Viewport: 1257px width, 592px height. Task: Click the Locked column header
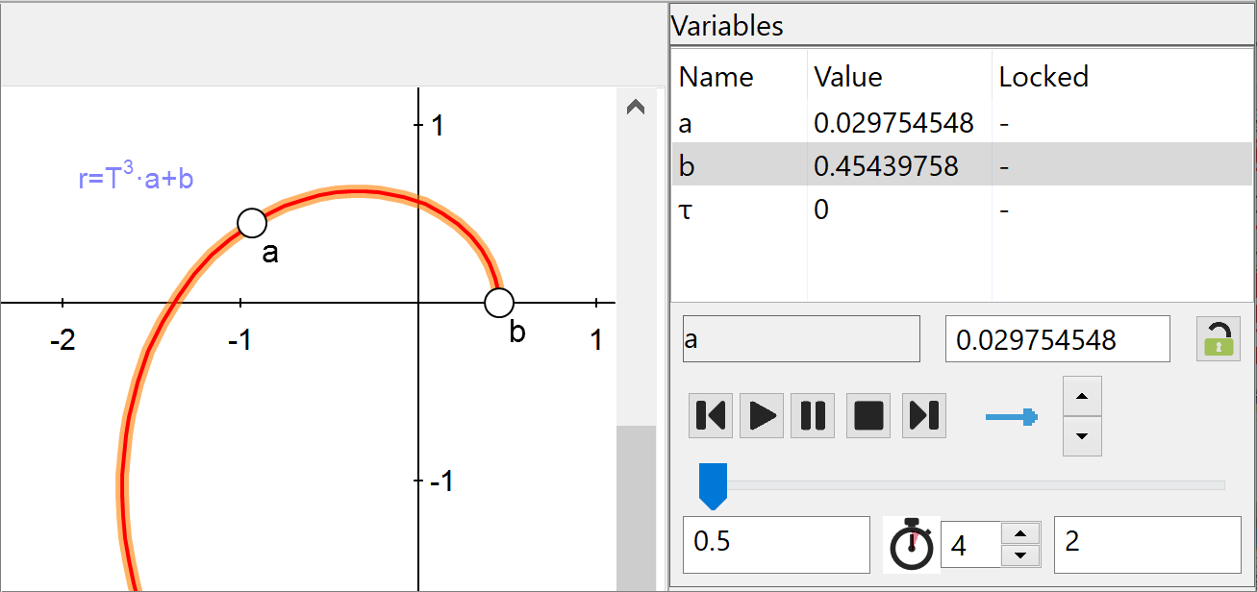pyautogui.click(x=1043, y=77)
